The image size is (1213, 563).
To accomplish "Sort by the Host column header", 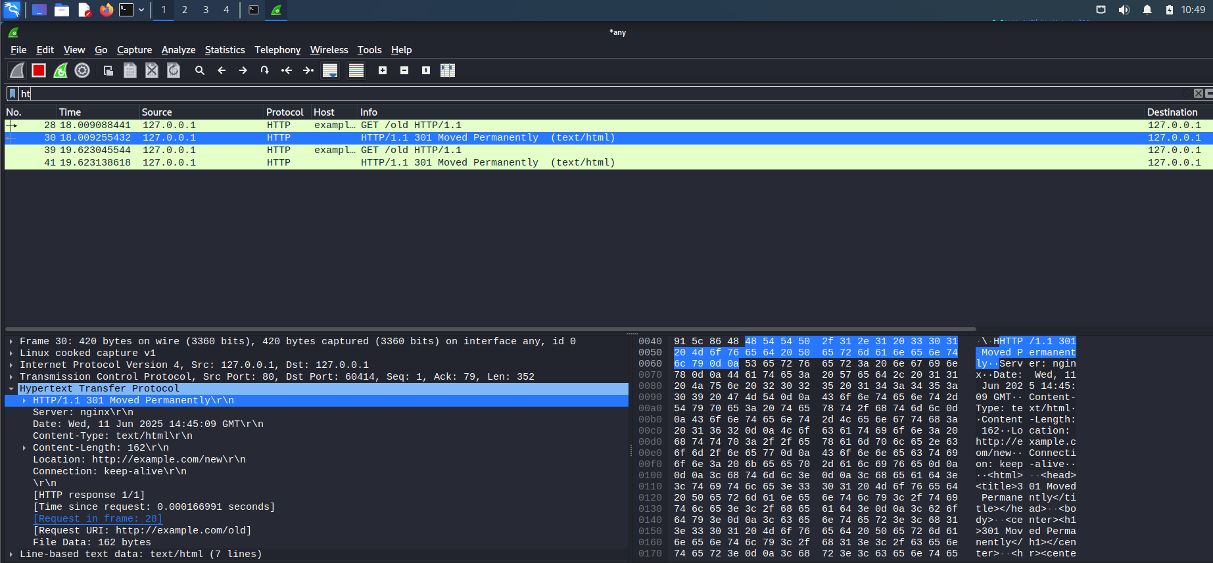I will [x=335, y=112].
